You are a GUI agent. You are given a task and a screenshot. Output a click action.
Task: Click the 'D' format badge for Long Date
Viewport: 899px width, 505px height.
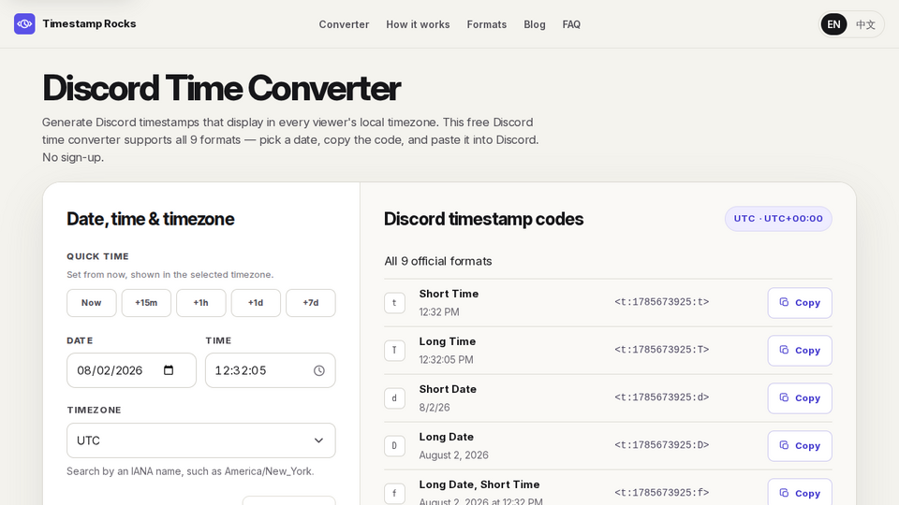[x=394, y=445]
